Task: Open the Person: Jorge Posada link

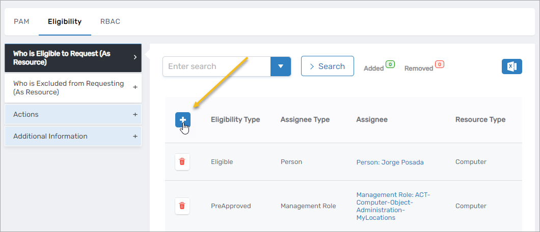Action: pyautogui.click(x=390, y=162)
